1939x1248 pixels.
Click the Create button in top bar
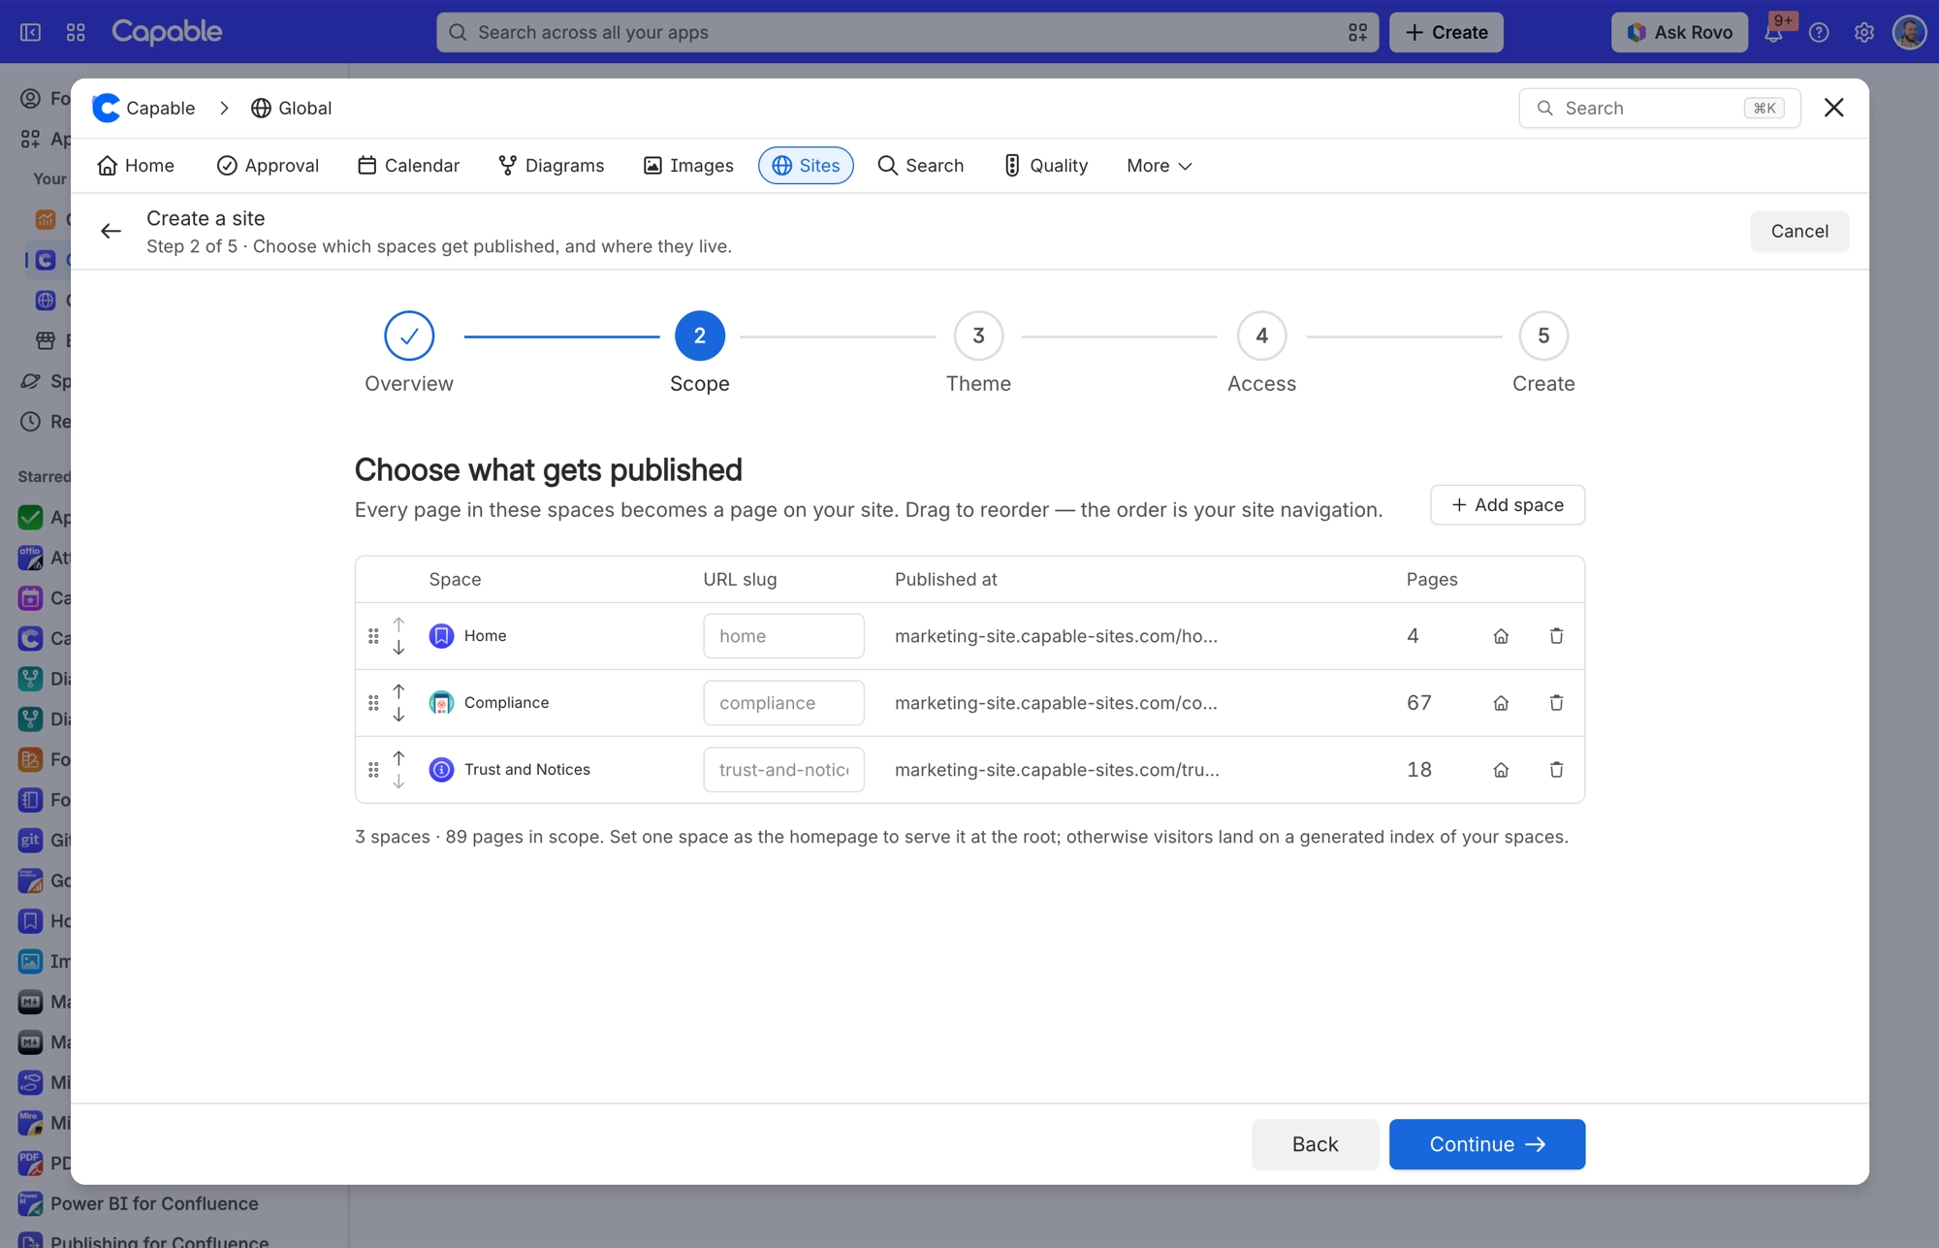coord(1446,32)
